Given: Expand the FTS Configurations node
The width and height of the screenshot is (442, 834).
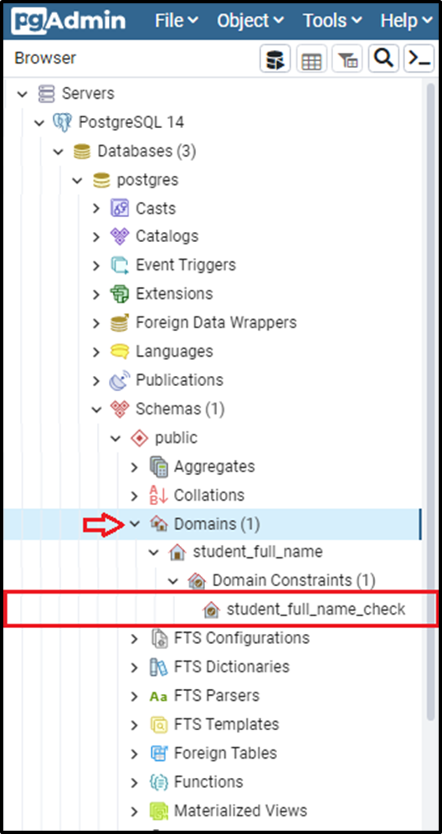Looking at the screenshot, I should [135, 638].
